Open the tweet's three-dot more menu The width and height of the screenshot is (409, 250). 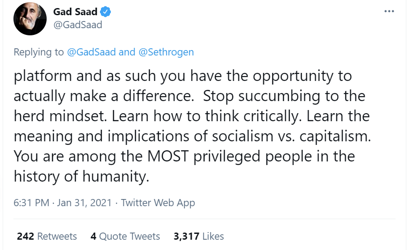(389, 11)
